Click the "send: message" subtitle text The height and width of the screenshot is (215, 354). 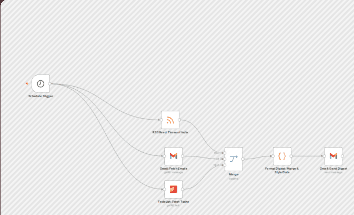[333, 172]
